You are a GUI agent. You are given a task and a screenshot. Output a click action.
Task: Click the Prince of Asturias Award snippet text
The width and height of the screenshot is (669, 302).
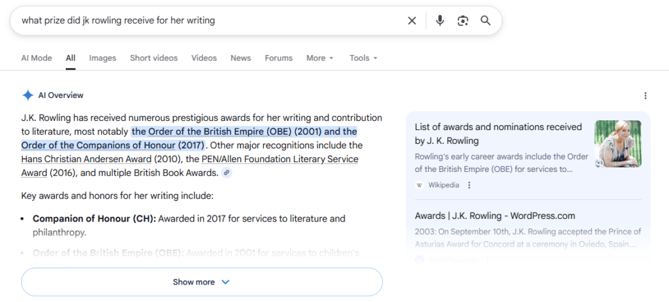pos(528,239)
